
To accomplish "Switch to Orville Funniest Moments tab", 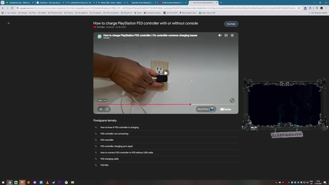I will click(173, 3).
